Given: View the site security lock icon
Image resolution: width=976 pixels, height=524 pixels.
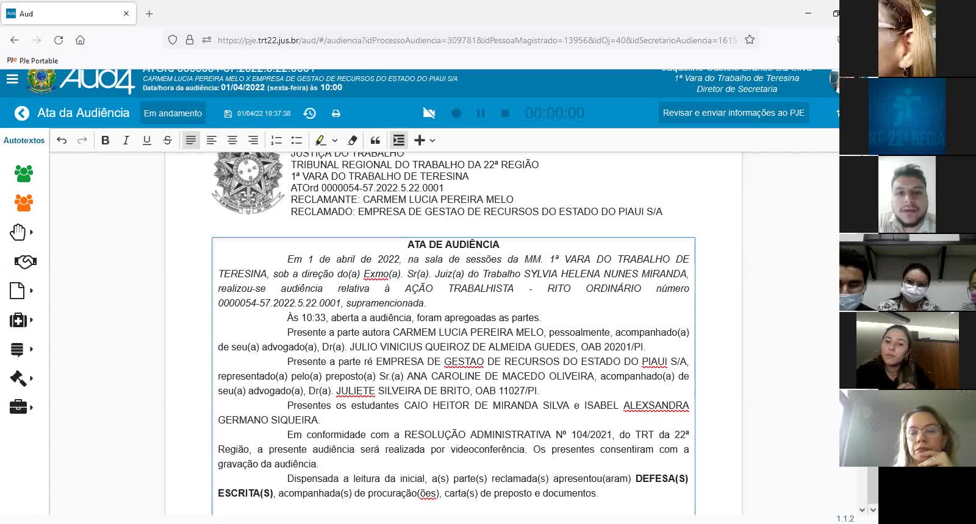Looking at the screenshot, I should pyautogui.click(x=190, y=40).
